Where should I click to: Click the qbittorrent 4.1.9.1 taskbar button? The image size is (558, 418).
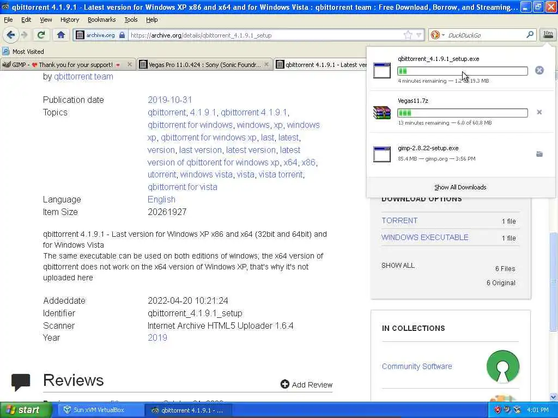(x=187, y=410)
